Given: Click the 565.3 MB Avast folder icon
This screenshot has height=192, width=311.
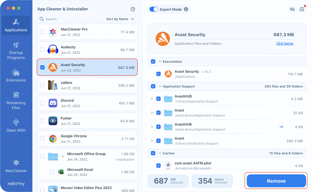Looking at the screenshot, I should pyautogui.click(x=168, y=141).
